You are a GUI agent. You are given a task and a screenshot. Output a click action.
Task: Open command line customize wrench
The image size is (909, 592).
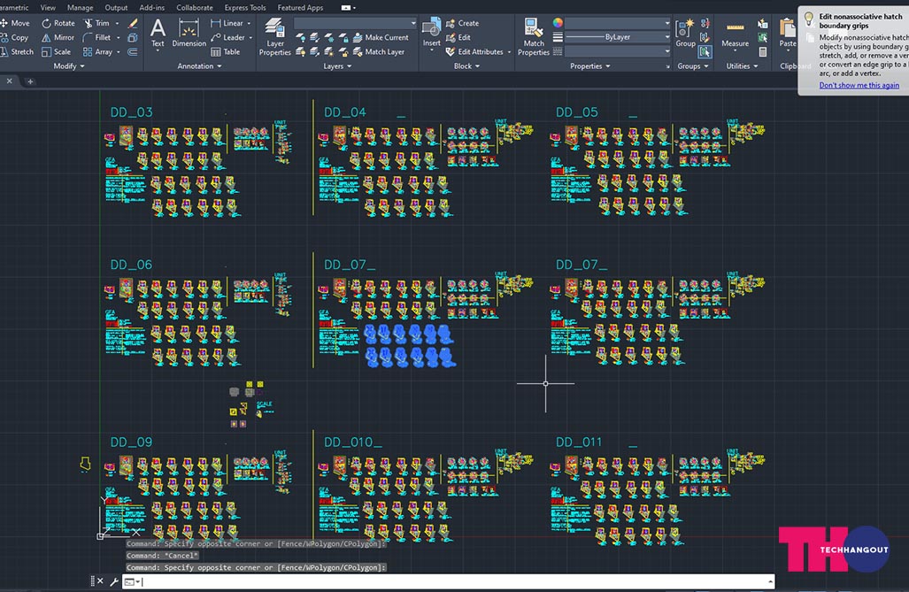(x=114, y=581)
